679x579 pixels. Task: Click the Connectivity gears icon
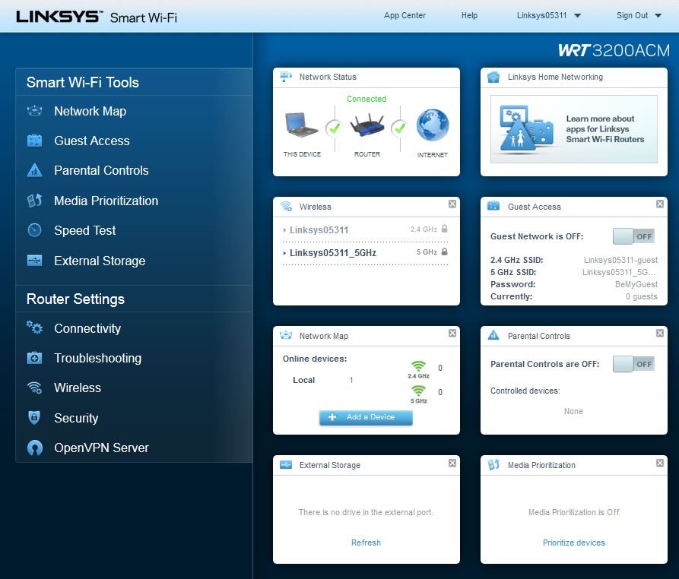[35, 327]
